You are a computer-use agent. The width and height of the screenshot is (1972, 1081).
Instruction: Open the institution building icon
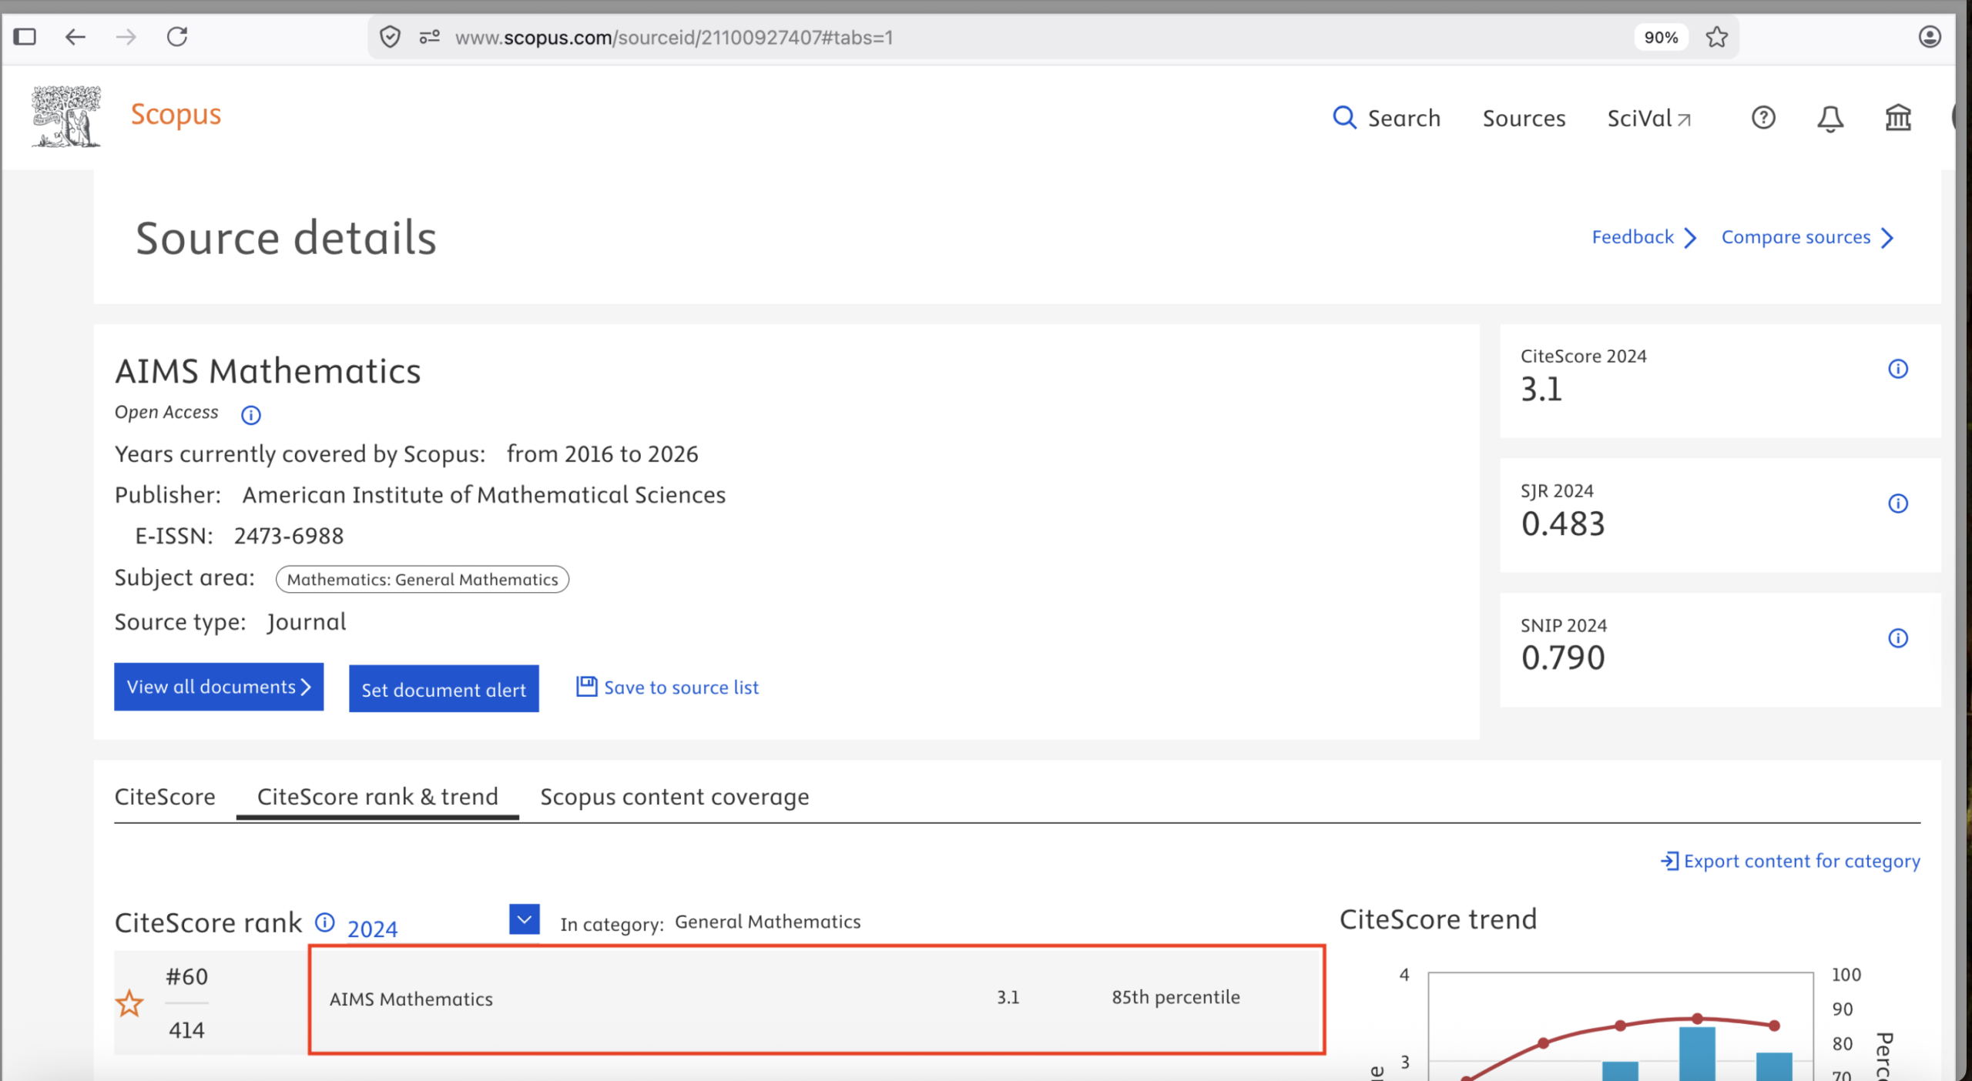pyautogui.click(x=1898, y=118)
